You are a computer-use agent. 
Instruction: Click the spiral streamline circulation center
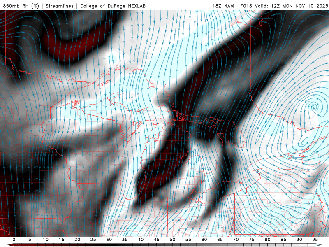pyautogui.click(x=314, y=106)
